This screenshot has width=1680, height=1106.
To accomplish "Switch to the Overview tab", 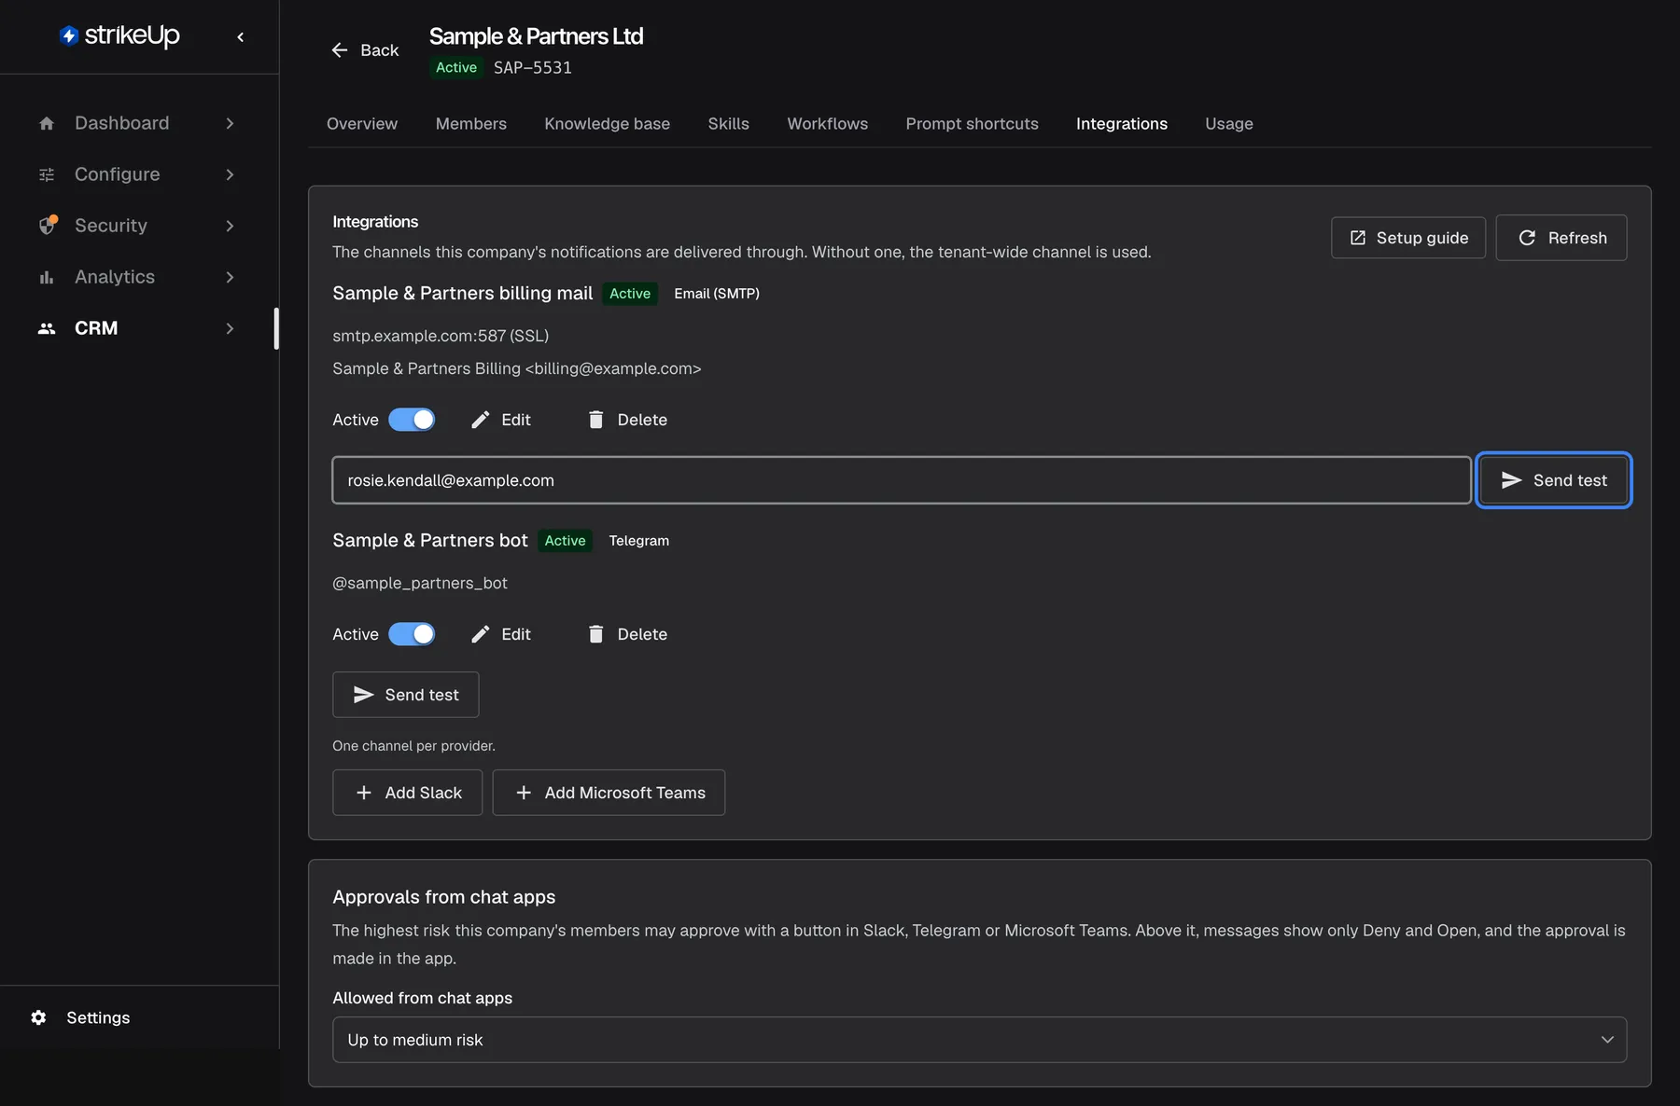I will point(362,124).
